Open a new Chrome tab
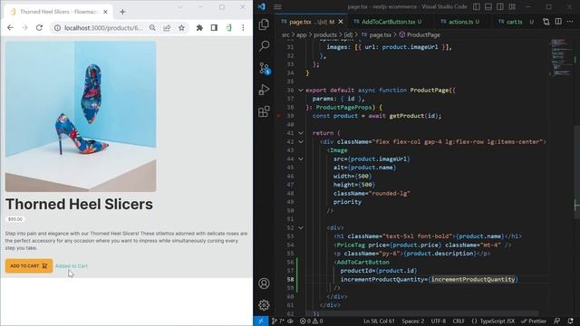Viewport: 580px width, 326px height. [122, 12]
